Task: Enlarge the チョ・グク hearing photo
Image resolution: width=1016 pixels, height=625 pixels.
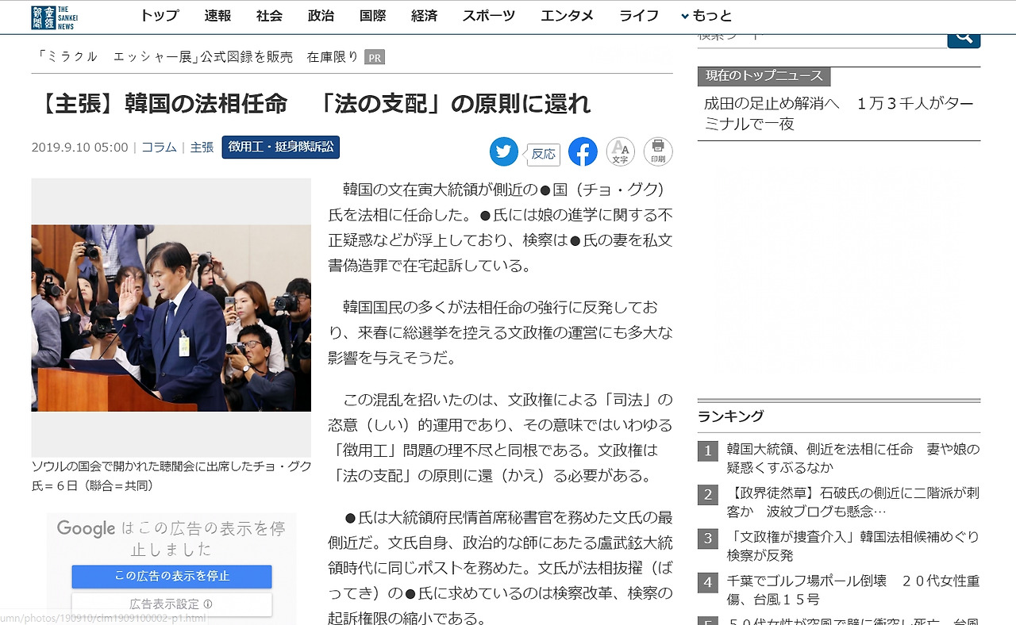Action: [171, 317]
